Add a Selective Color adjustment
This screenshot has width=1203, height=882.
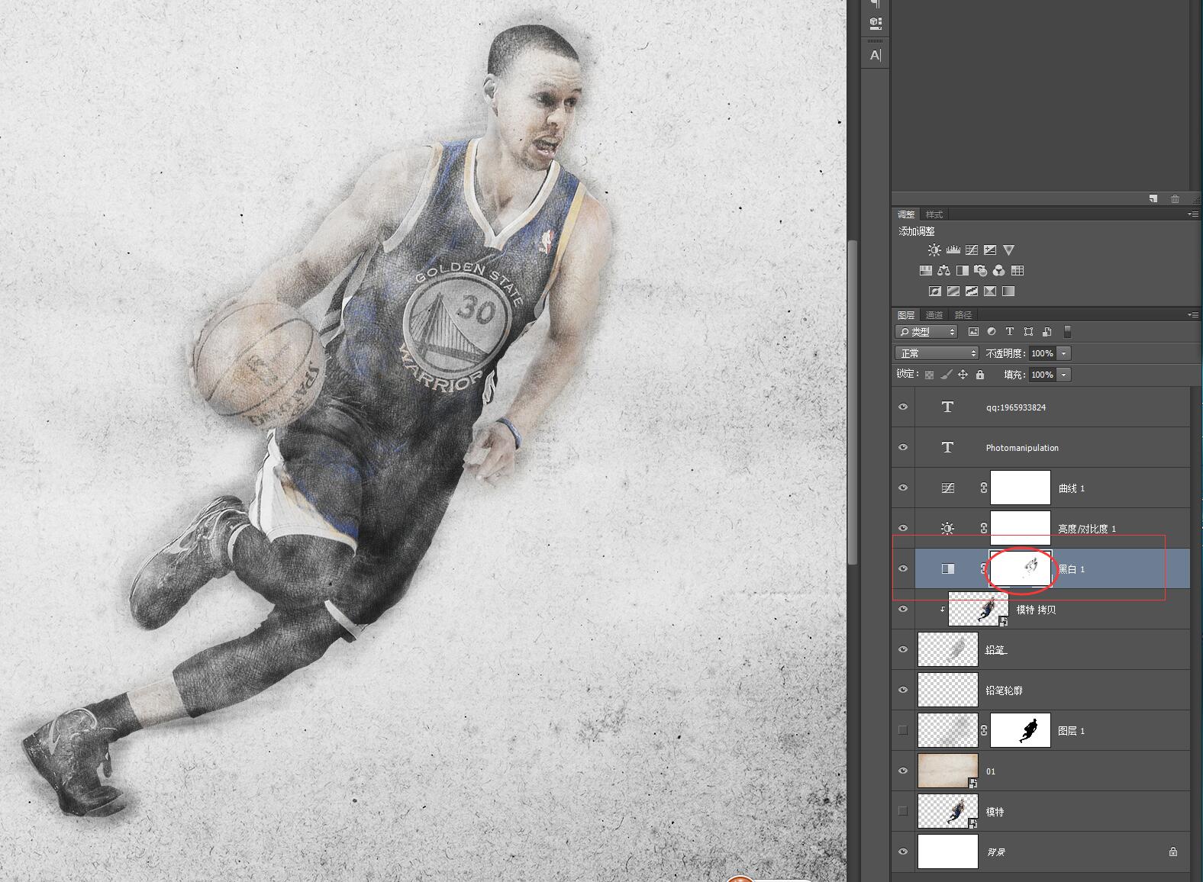[x=990, y=291]
